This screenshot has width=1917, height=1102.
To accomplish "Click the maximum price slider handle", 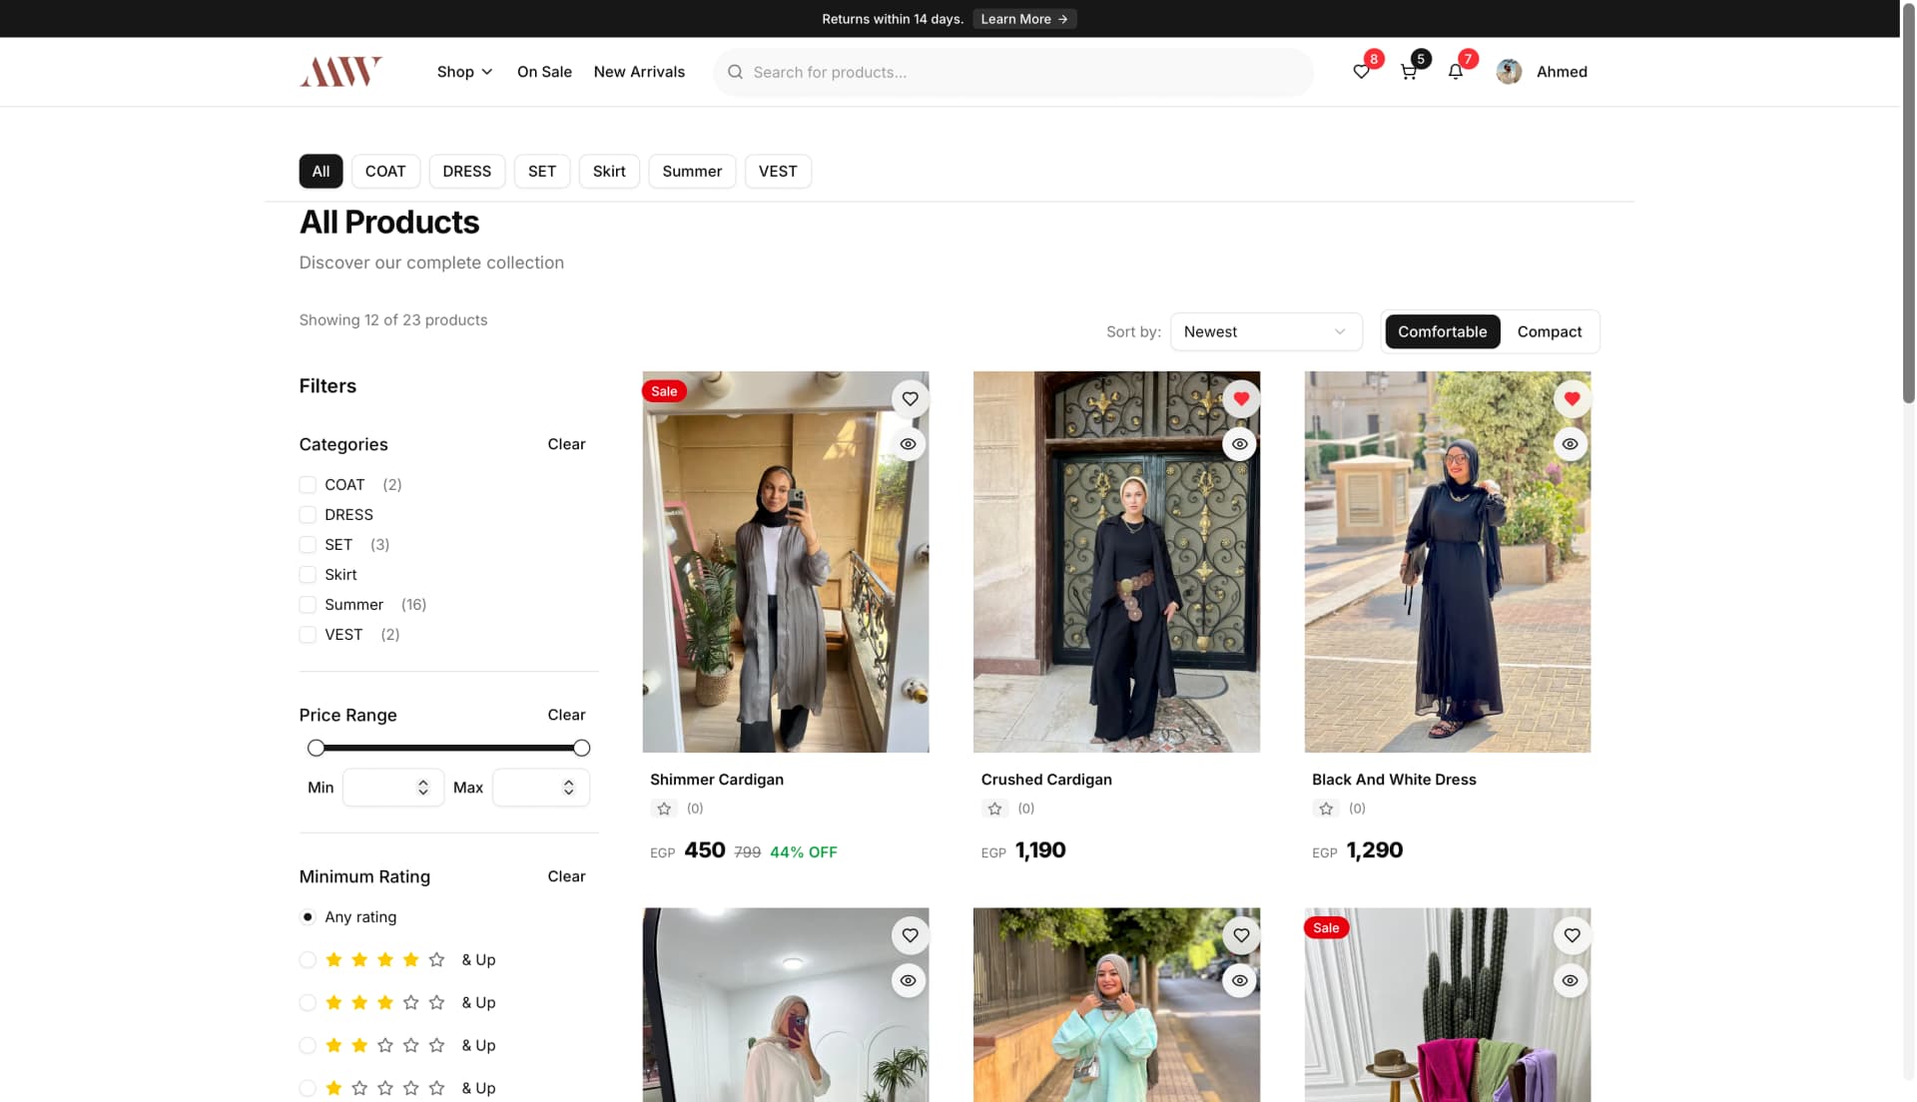I will (582, 748).
